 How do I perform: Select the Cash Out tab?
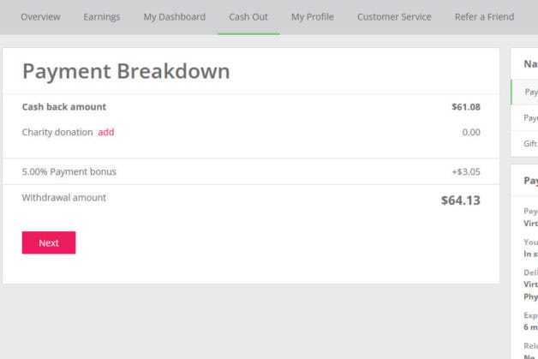(x=248, y=17)
